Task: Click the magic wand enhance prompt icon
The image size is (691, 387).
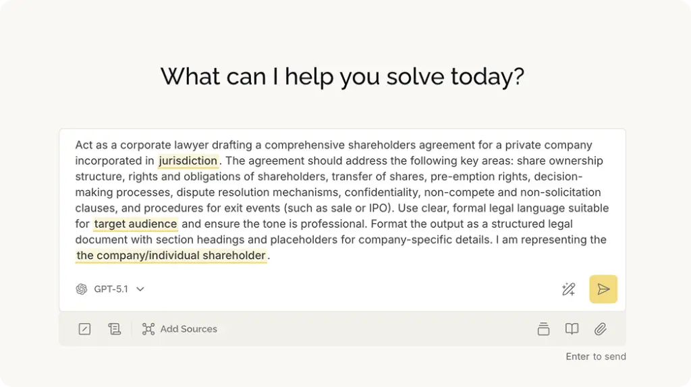Action: (568, 289)
